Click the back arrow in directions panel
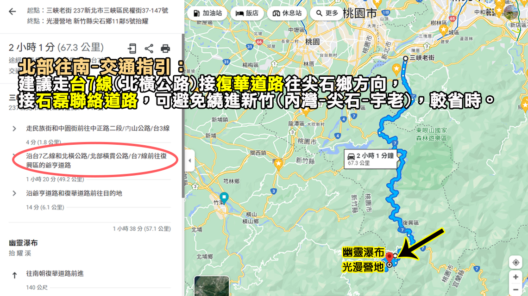Image resolution: width=528 pixels, height=296 pixels. pyautogui.click(x=13, y=12)
